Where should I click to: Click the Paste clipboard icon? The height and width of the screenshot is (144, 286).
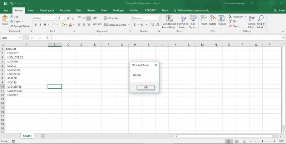[5, 19]
